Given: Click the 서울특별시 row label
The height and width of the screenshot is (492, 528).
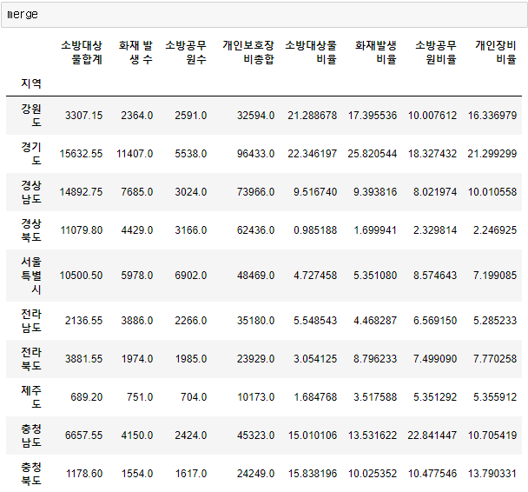Looking at the screenshot, I should [31, 276].
